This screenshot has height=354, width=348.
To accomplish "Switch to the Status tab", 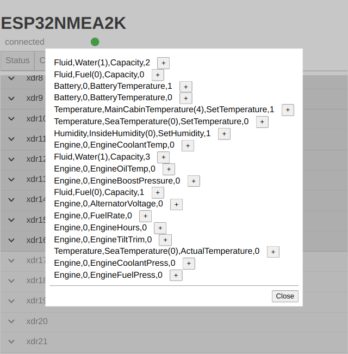I will [17, 60].
